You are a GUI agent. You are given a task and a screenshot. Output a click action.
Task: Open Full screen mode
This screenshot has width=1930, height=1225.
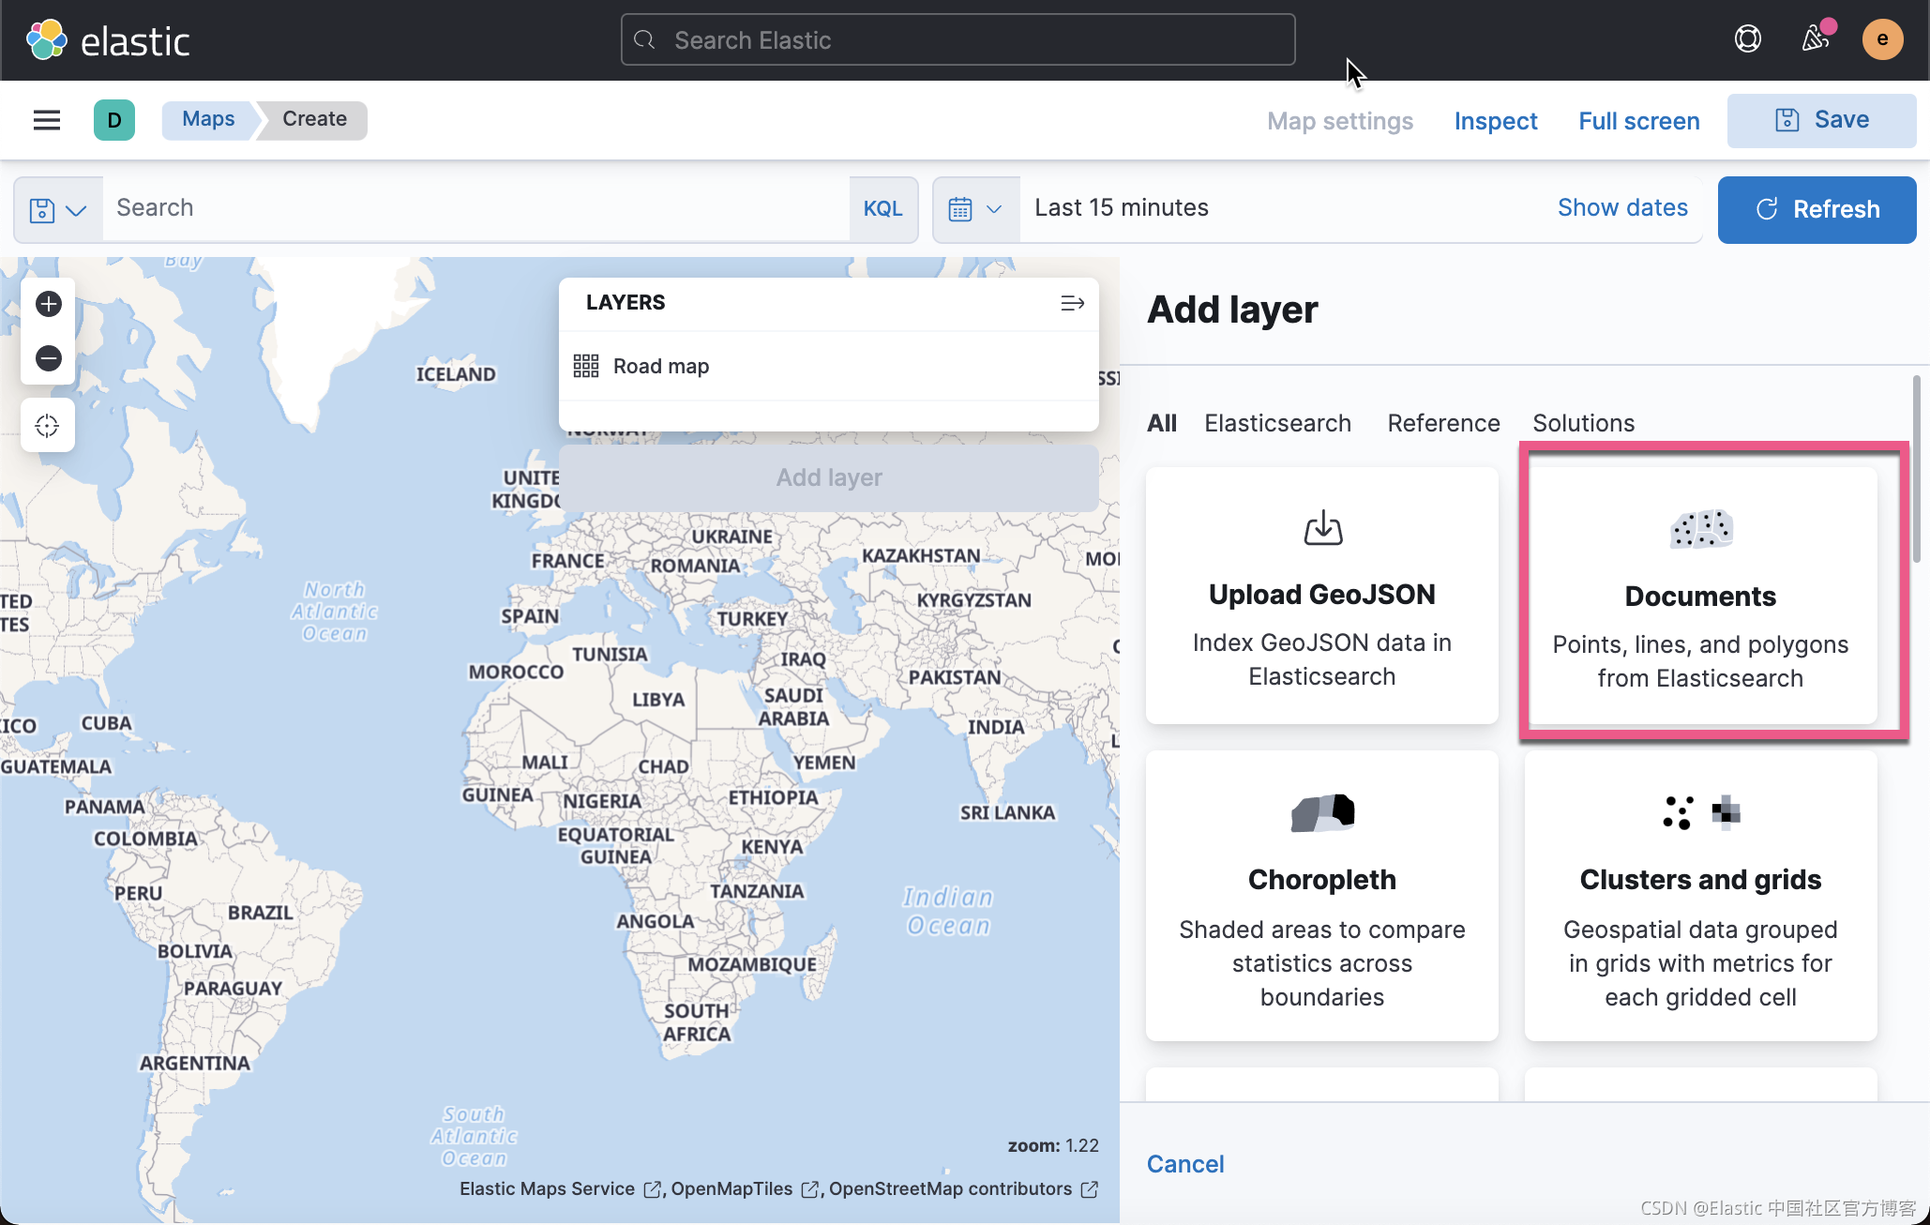click(x=1638, y=121)
